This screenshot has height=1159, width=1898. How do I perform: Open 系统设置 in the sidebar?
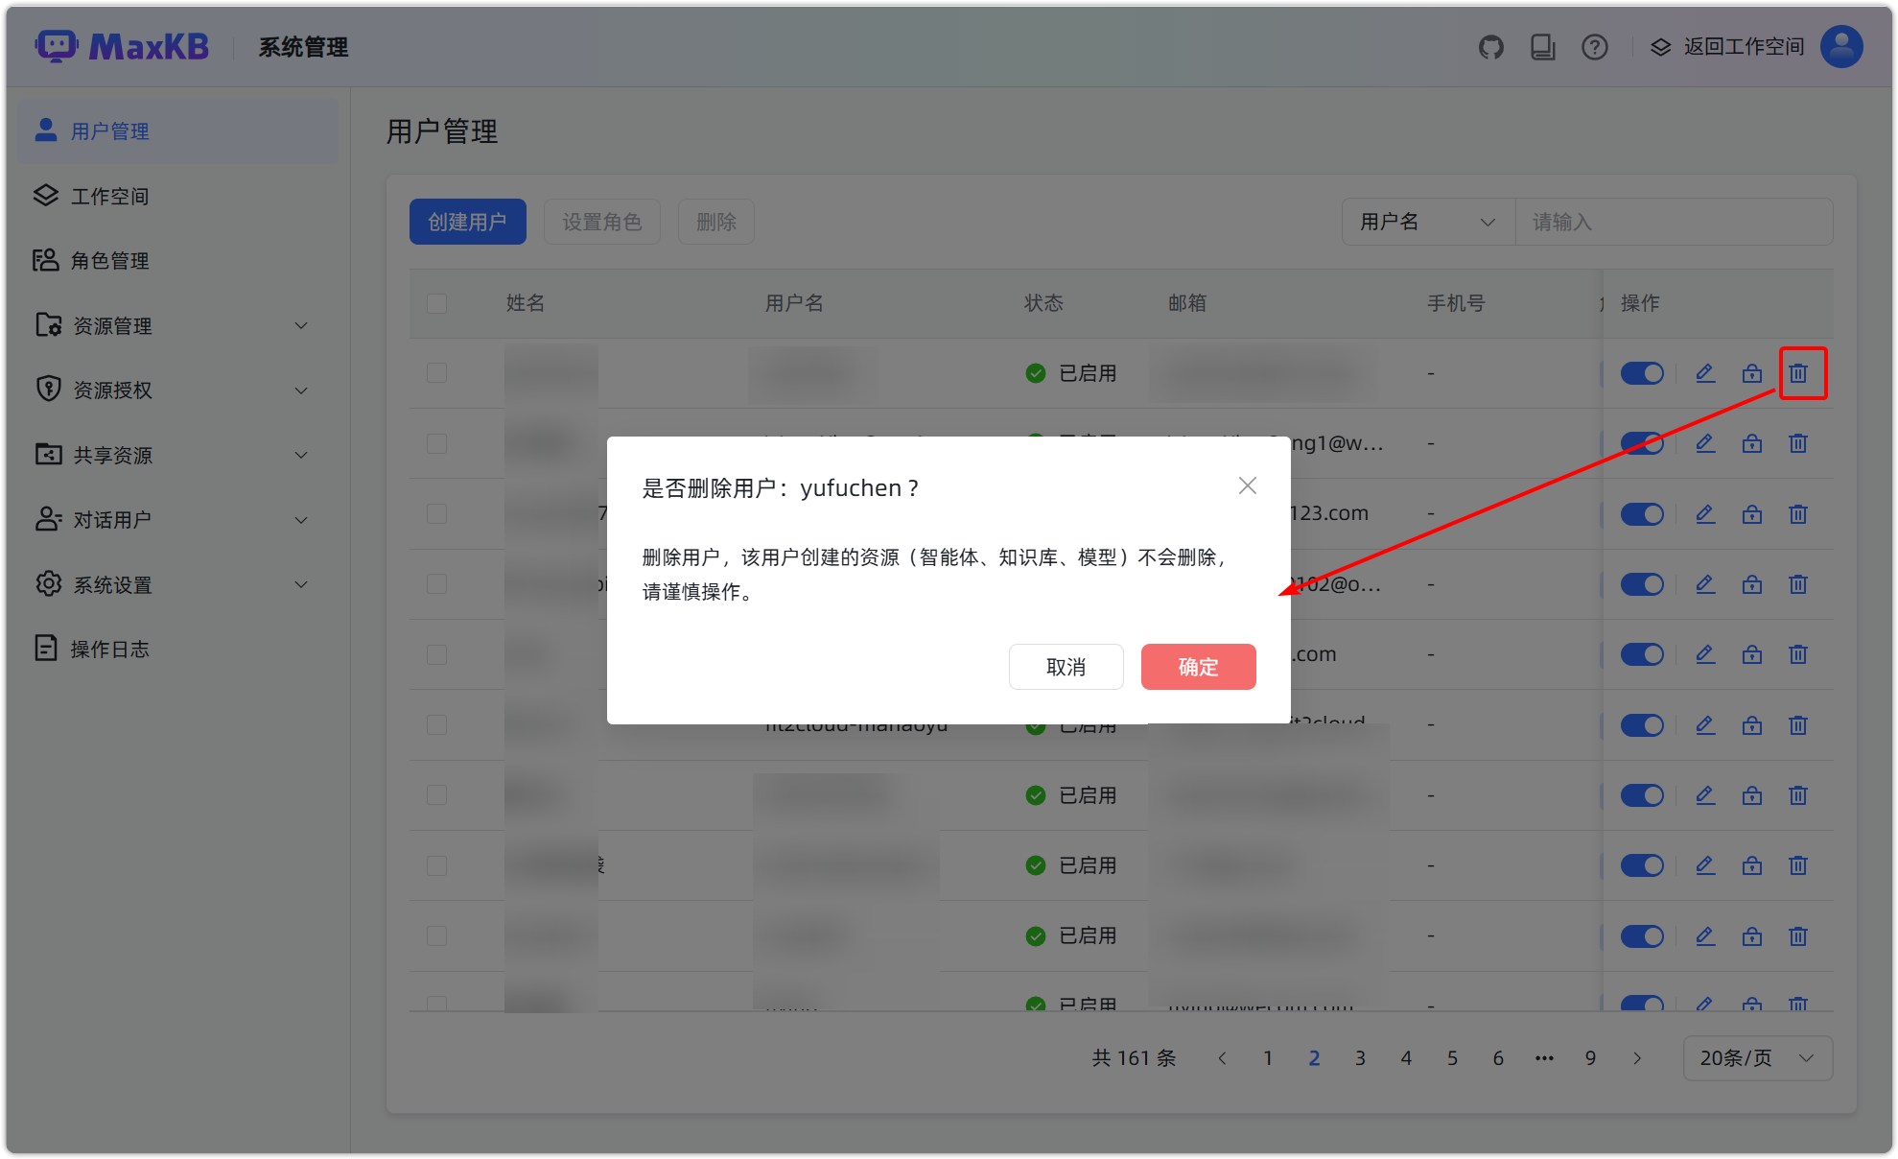click(x=112, y=584)
